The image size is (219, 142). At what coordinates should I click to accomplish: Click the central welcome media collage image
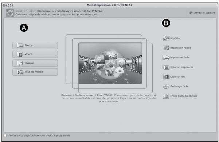110,63
